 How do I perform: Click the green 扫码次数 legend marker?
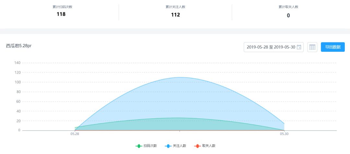click(139, 146)
